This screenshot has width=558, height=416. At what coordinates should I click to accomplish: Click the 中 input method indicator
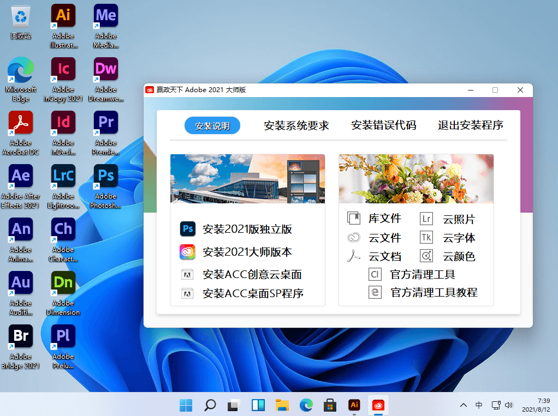tap(479, 405)
